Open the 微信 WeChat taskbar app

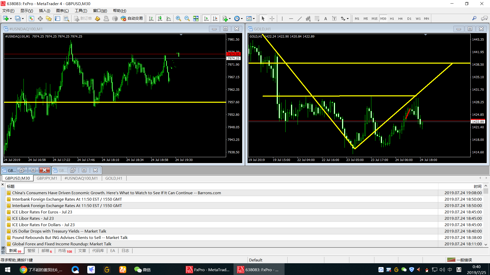coord(142,270)
